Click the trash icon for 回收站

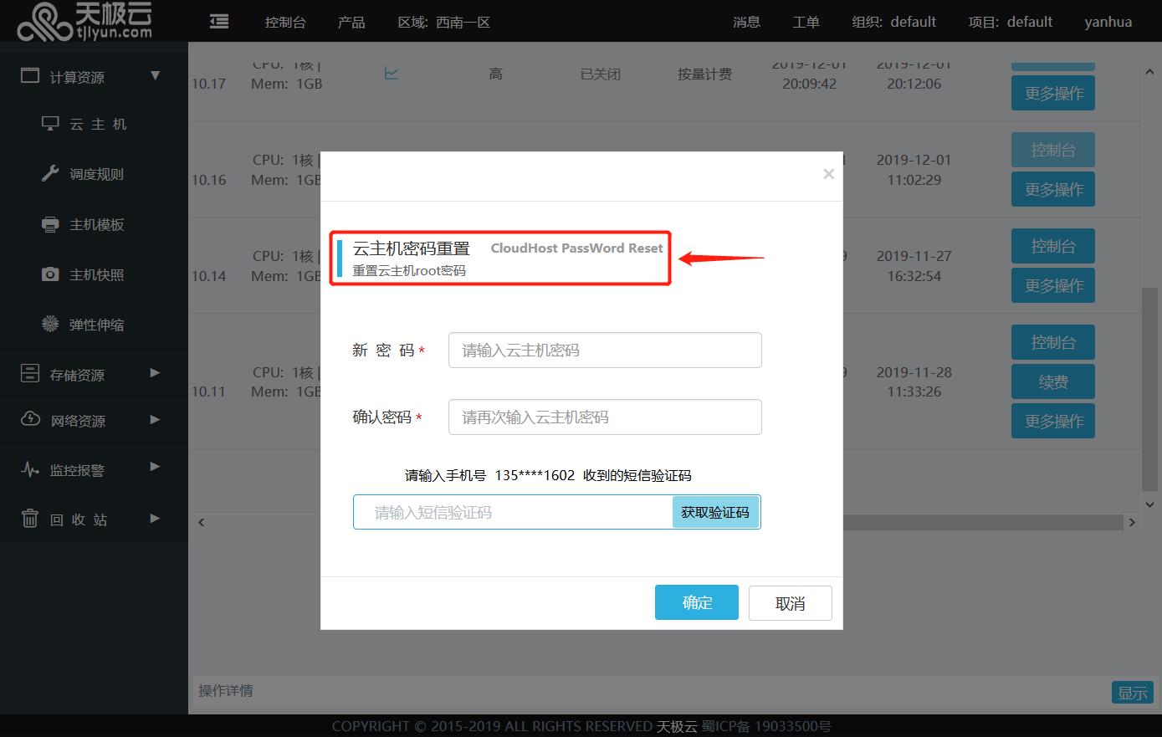tap(30, 519)
